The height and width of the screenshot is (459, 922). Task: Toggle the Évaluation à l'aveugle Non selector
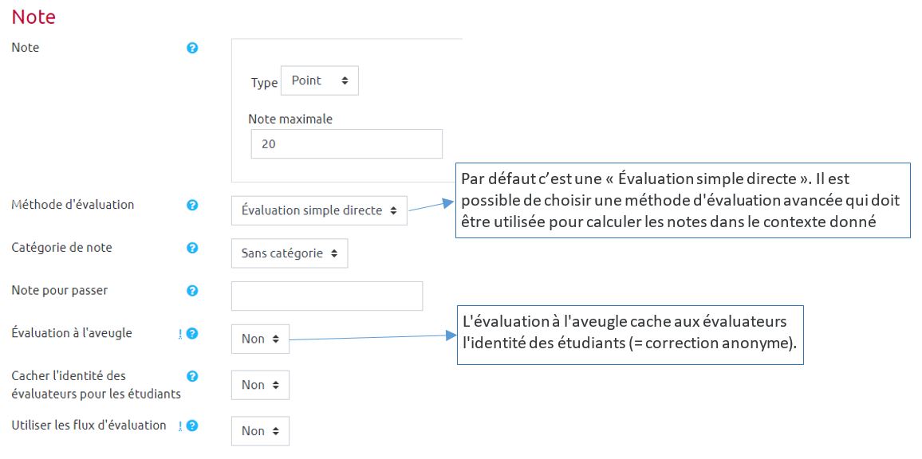(x=260, y=339)
